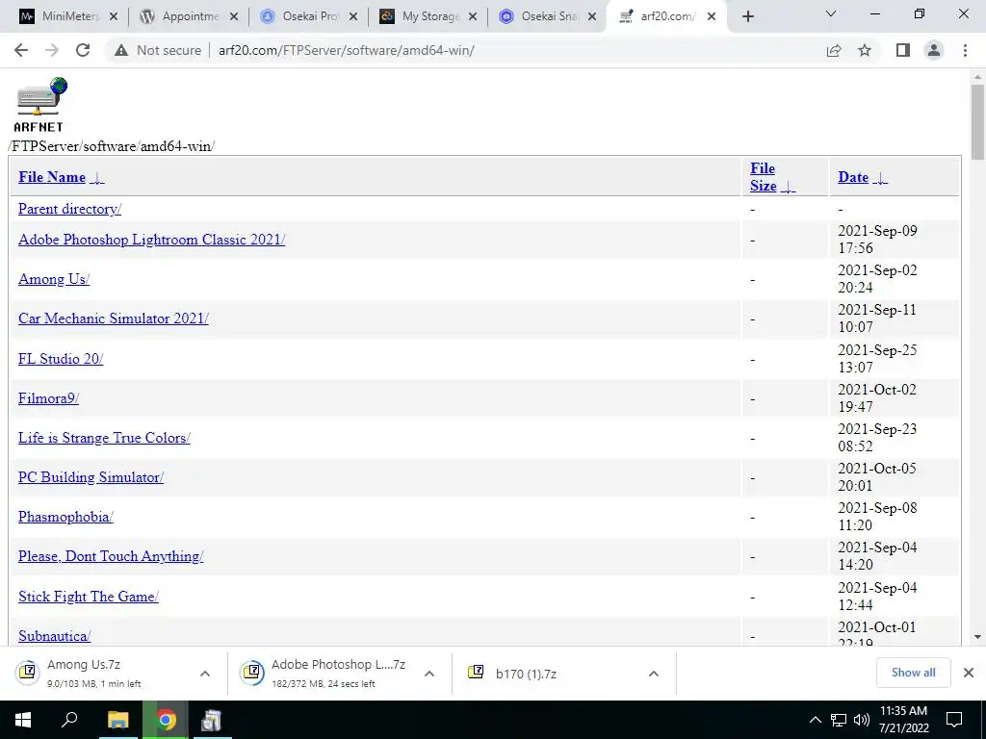This screenshot has width=986, height=739.
Task: Open the taskbar clock and calendar
Action: [903, 720]
